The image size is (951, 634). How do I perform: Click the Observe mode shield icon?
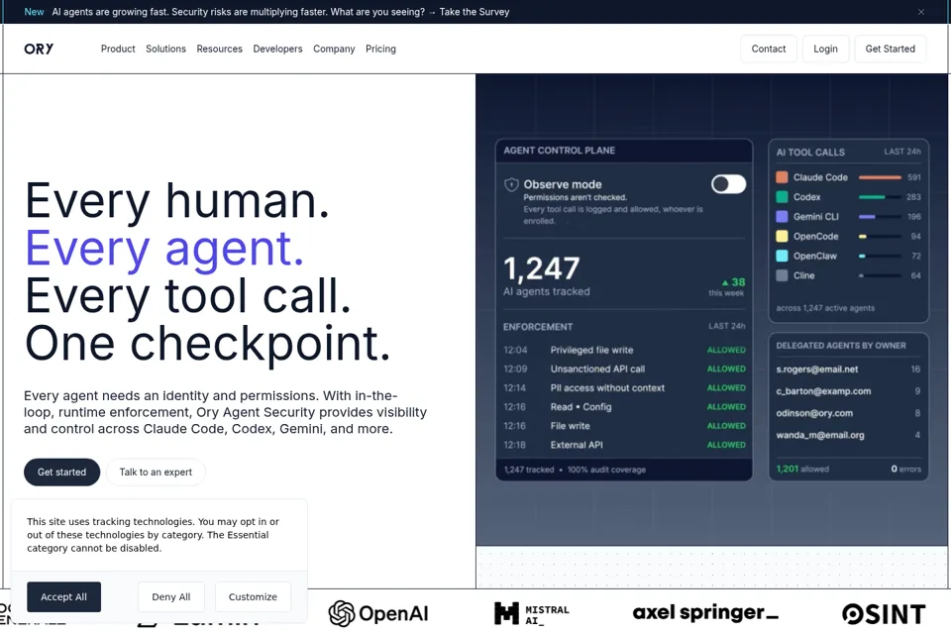click(511, 184)
